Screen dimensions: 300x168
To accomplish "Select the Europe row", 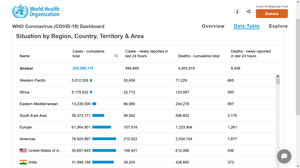I will coord(146,127).
